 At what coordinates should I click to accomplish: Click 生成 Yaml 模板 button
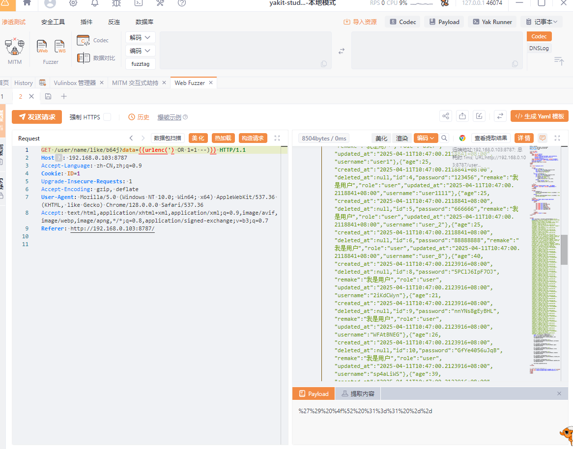[x=540, y=116]
